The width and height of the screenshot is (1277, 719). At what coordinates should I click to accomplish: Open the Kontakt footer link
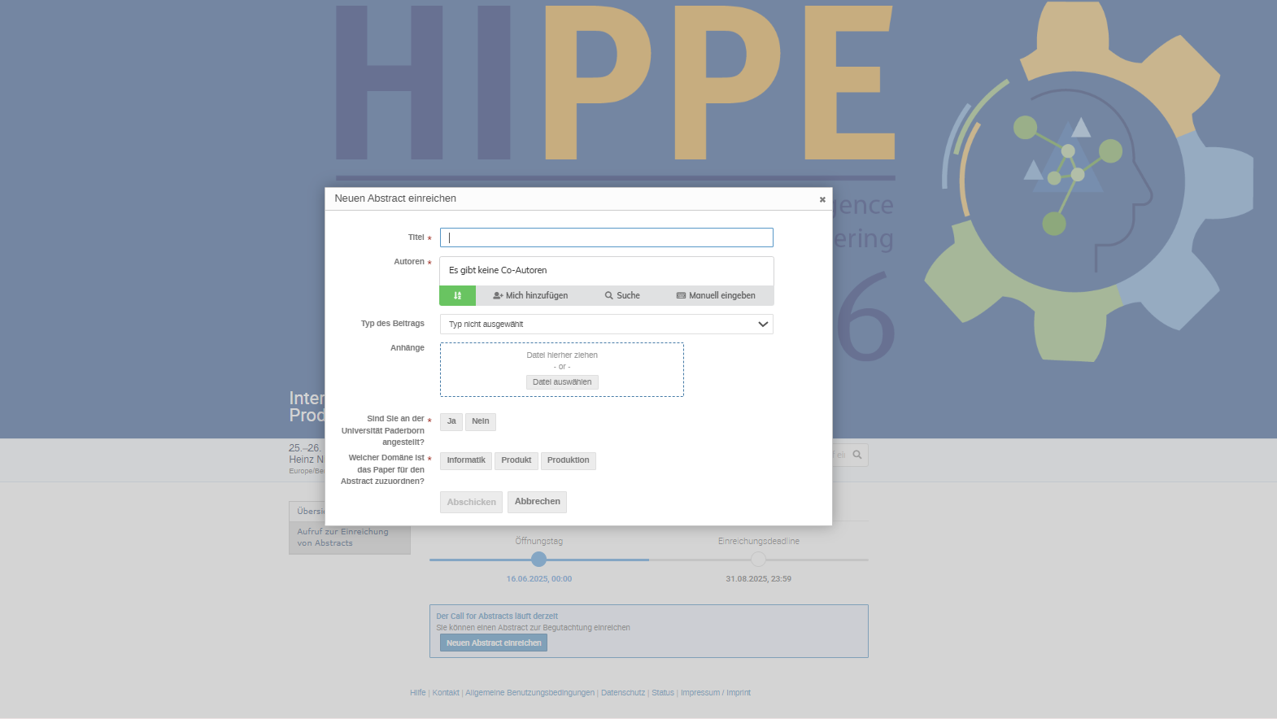click(446, 693)
